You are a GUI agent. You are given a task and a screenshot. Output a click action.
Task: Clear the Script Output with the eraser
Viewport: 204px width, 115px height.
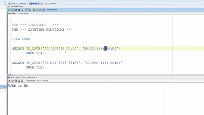[x=12, y=81]
